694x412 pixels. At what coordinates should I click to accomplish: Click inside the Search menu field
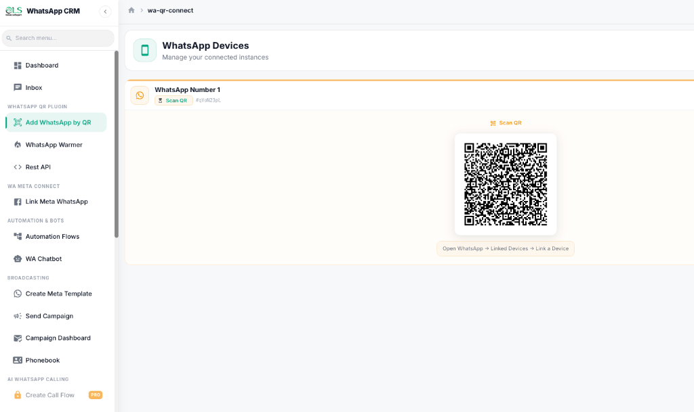pyautogui.click(x=58, y=38)
